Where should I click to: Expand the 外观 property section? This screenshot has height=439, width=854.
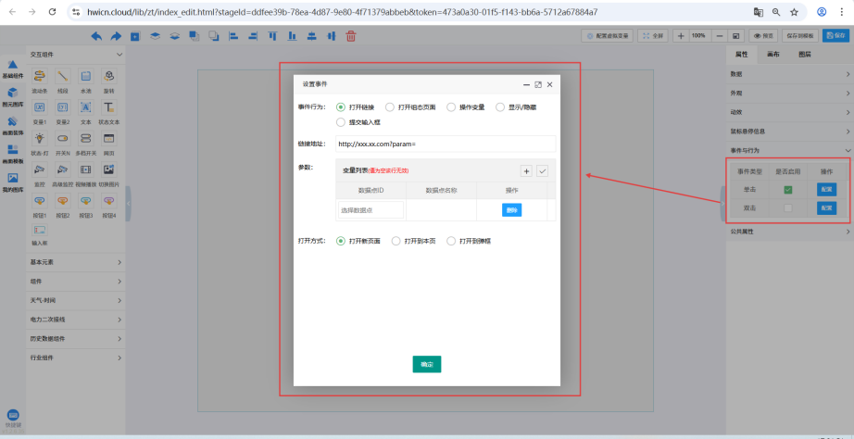pos(787,93)
